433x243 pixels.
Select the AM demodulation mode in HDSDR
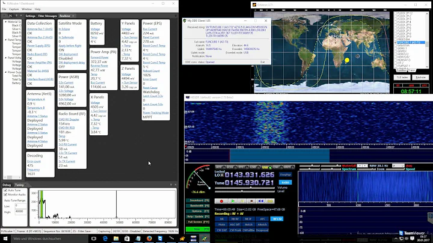[220, 167]
